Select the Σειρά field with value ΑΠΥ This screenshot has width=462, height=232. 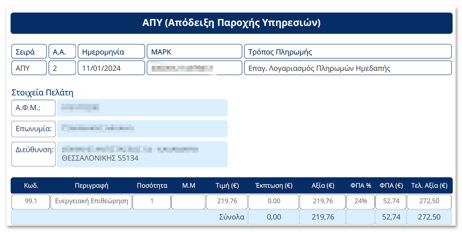(x=29, y=68)
